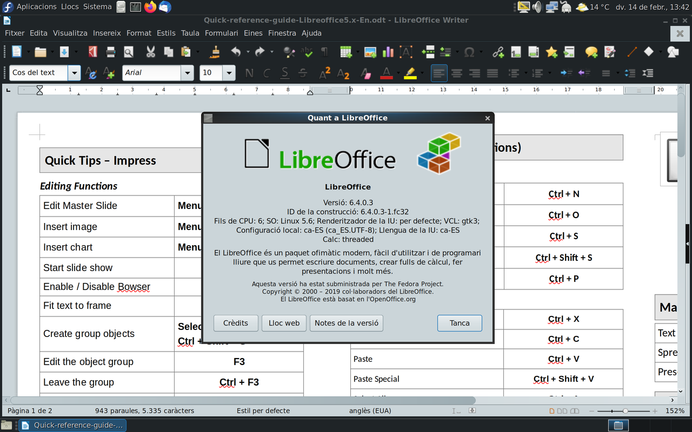This screenshot has height=432, width=692.
Task: Click the zoom slider handle
Action: [x=626, y=411]
